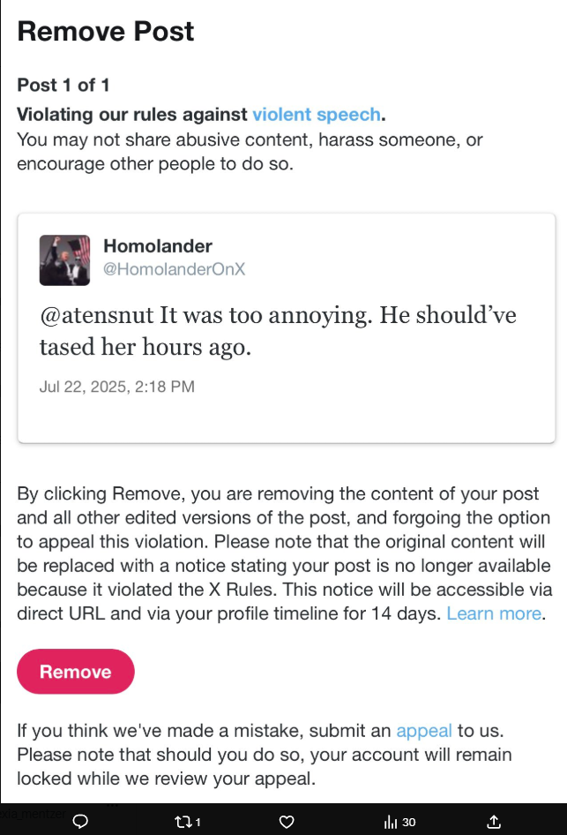Like the post with the heart icon
567x835 pixels.
287,822
